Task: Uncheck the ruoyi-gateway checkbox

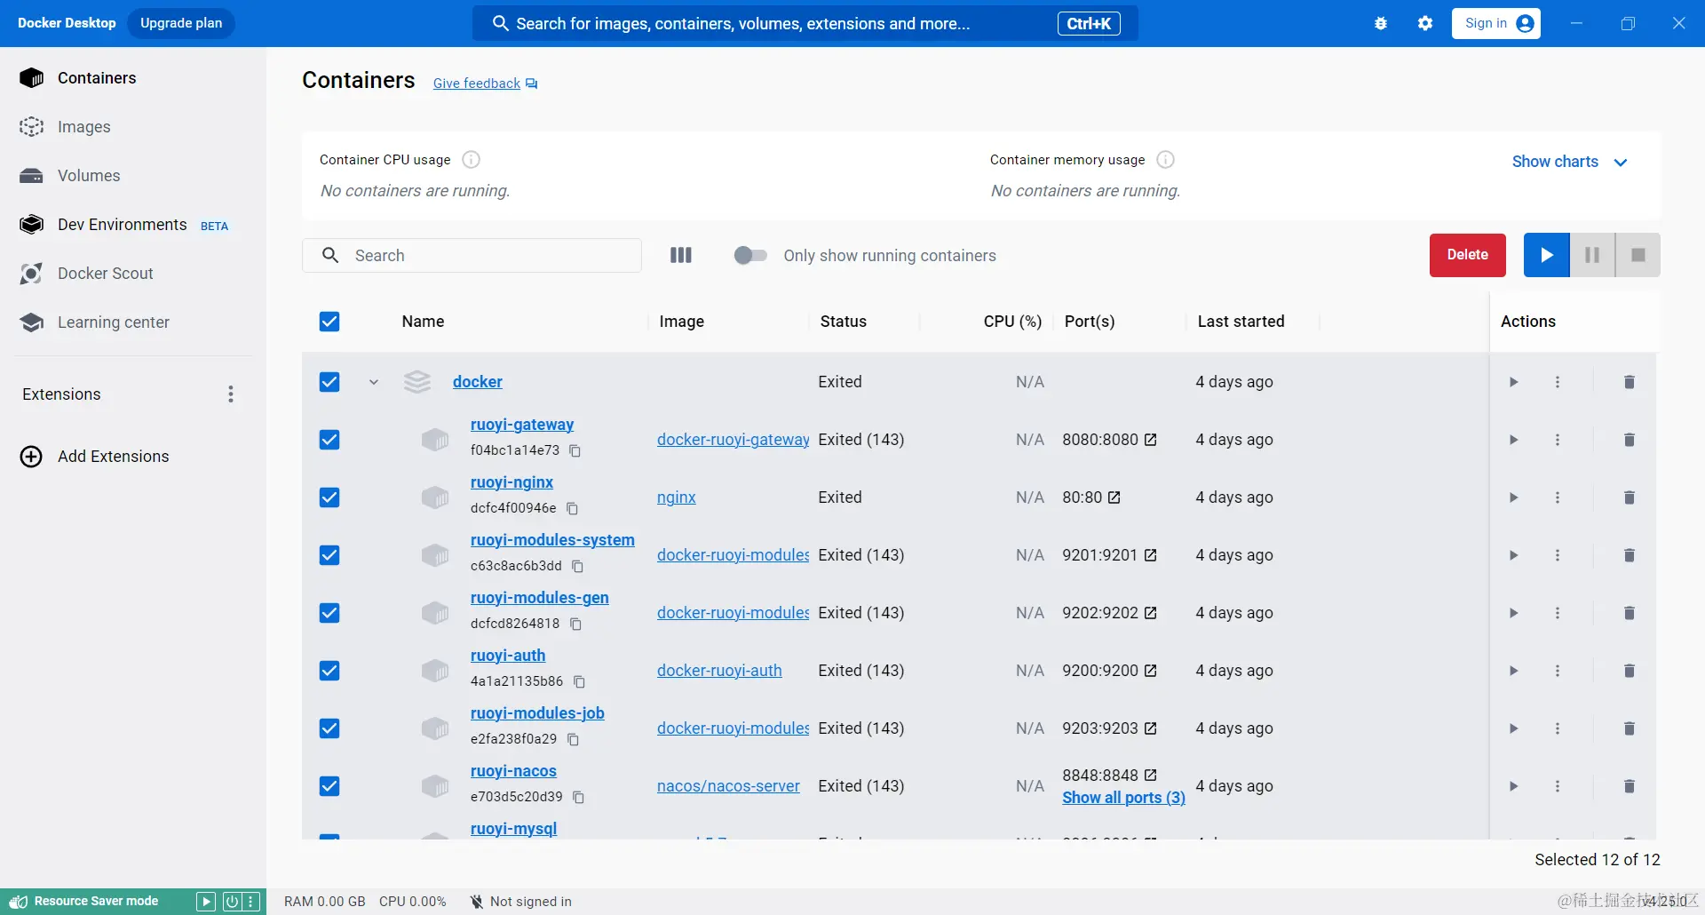Action: (x=329, y=440)
